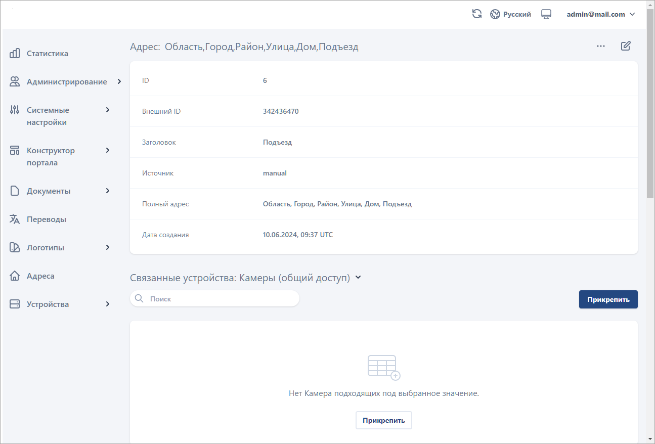Open the Документы menu item

pos(49,191)
